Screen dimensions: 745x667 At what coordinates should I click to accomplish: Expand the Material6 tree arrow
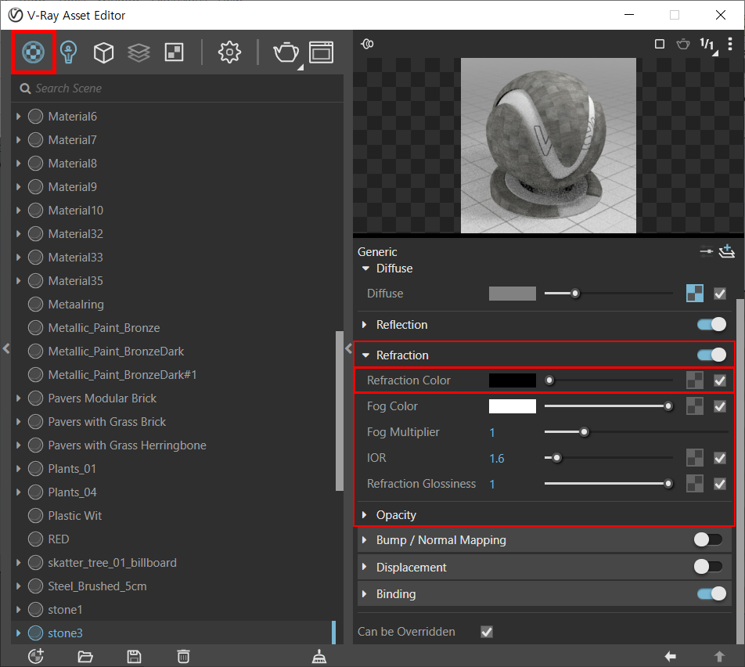point(19,117)
